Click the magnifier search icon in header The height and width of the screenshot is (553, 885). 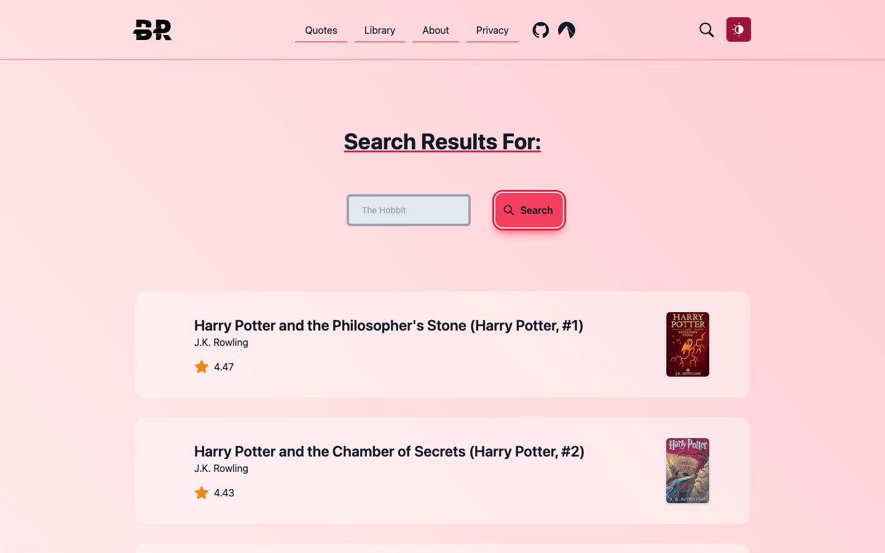pyautogui.click(x=707, y=29)
